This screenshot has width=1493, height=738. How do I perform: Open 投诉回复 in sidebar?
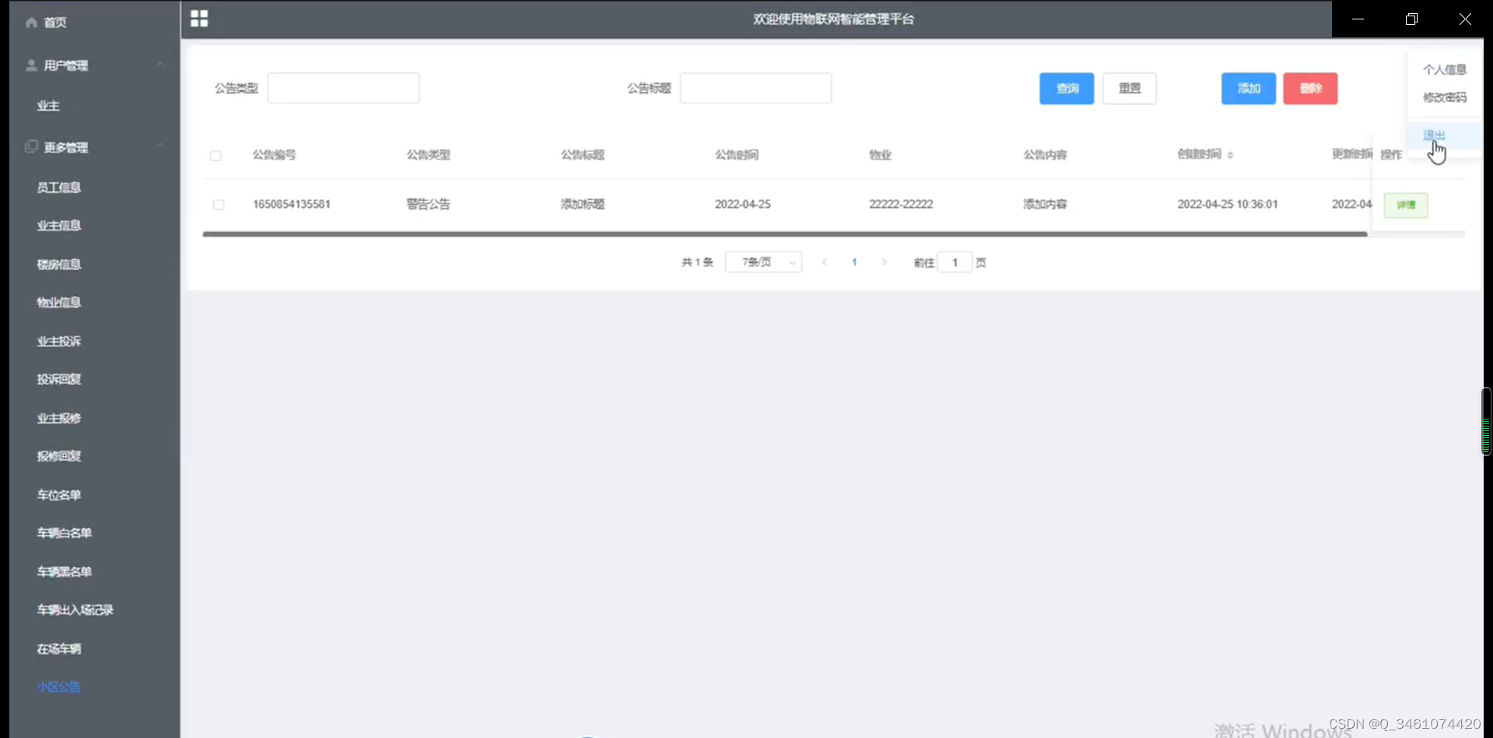pos(59,379)
